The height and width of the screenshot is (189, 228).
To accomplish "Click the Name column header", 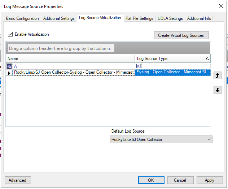I will [70, 59].
